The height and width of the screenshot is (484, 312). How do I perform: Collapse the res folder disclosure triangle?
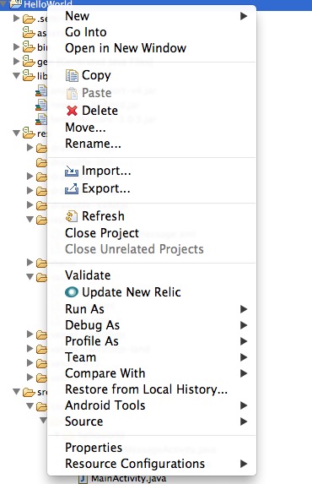[x=17, y=133]
